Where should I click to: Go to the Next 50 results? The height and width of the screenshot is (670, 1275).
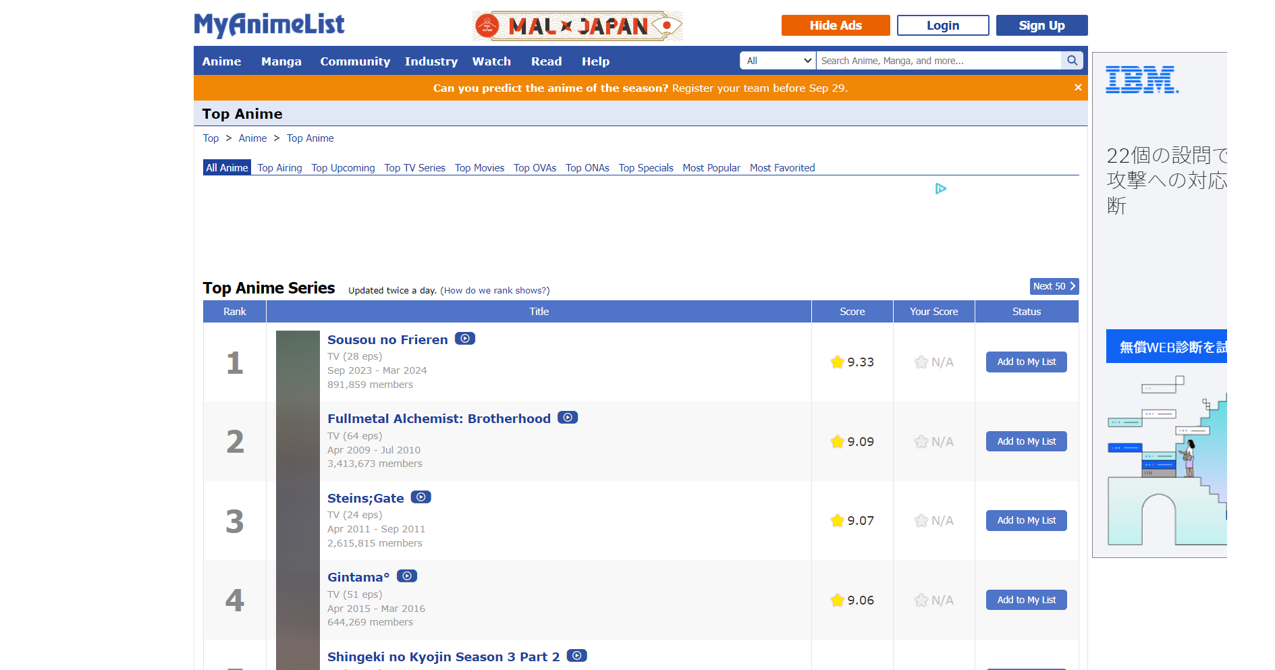click(x=1054, y=286)
